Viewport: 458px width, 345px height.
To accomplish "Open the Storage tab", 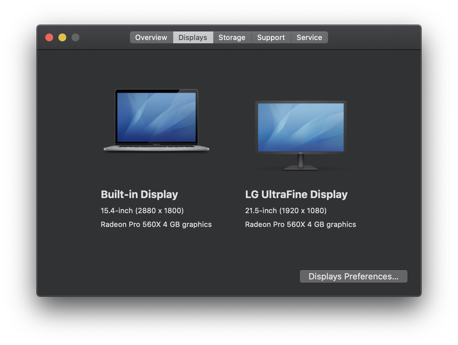I will 232,37.
